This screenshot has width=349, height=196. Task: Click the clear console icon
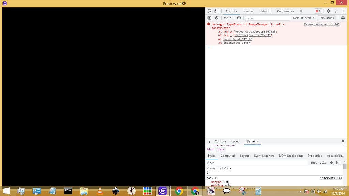(217, 18)
